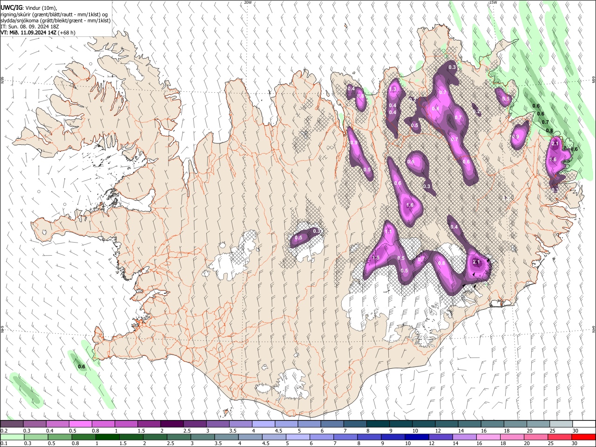Click the light grey 25 swatch in the upper legend row
This screenshot has width=596, height=447.
561,424
